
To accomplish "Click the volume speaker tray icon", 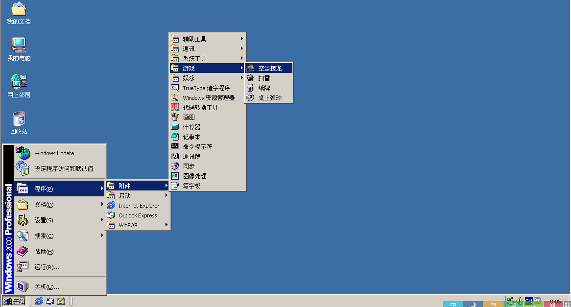I will tap(519, 301).
